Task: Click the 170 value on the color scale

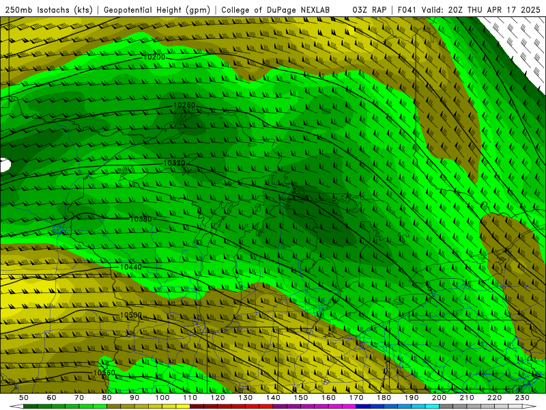Action: coord(356,398)
